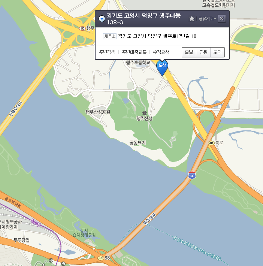Click the 강서 습지생태공원 label
The width and height of the screenshot is (263, 266).
click(x=84, y=233)
